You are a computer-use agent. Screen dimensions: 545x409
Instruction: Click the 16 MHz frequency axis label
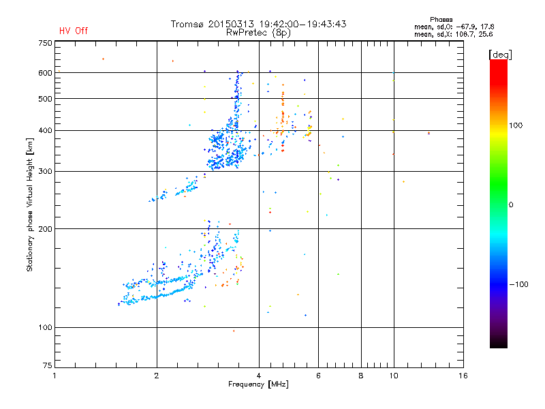pos(463,376)
